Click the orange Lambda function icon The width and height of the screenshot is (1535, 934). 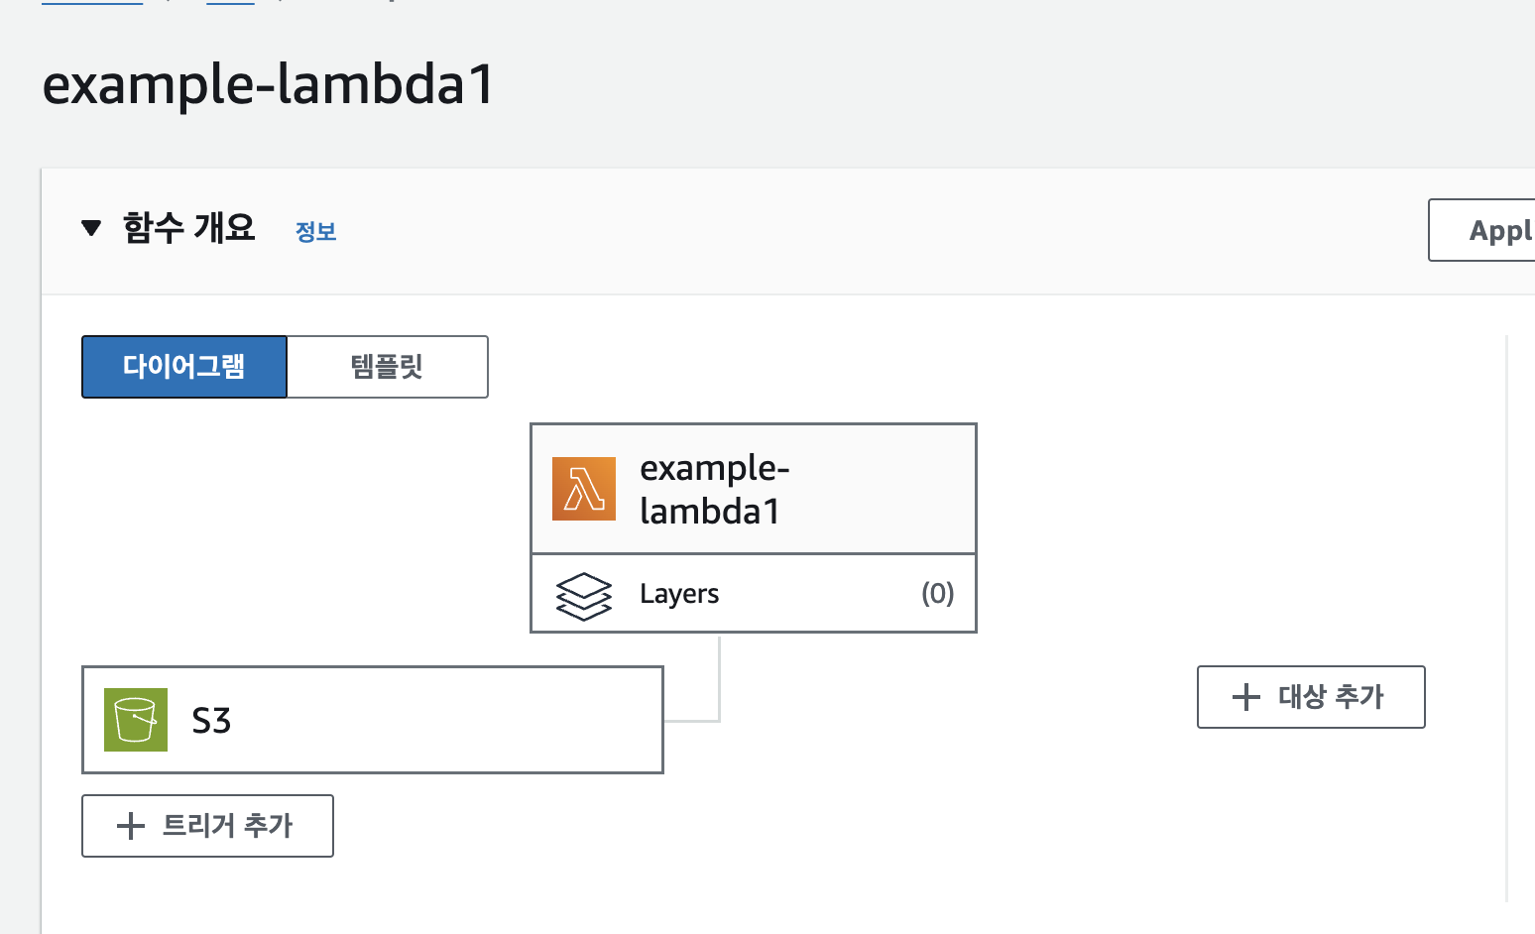[x=583, y=489]
